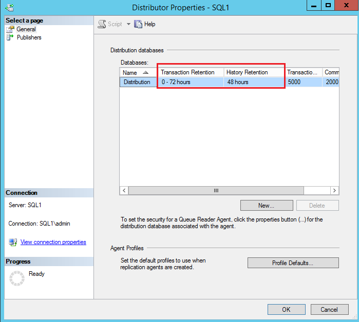
Task: Click the Server: SQL1 text
Action: [25, 205]
